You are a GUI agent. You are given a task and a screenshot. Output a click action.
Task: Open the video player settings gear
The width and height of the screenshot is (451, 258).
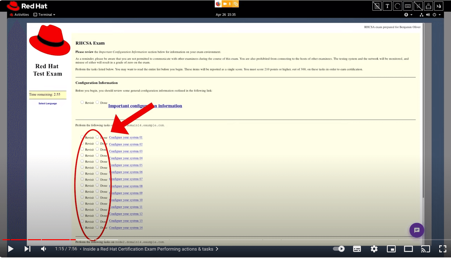374,249
